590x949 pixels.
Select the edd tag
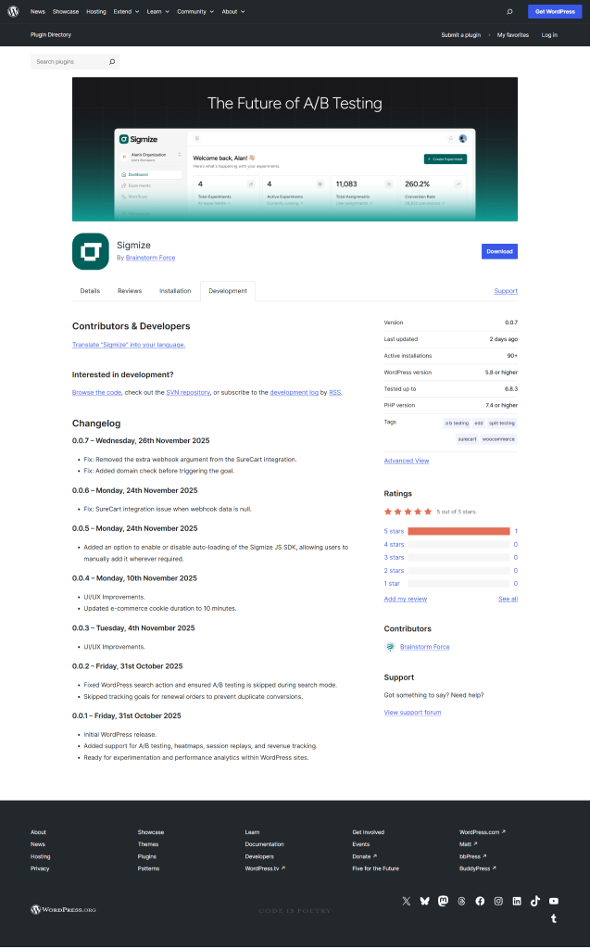coord(479,423)
